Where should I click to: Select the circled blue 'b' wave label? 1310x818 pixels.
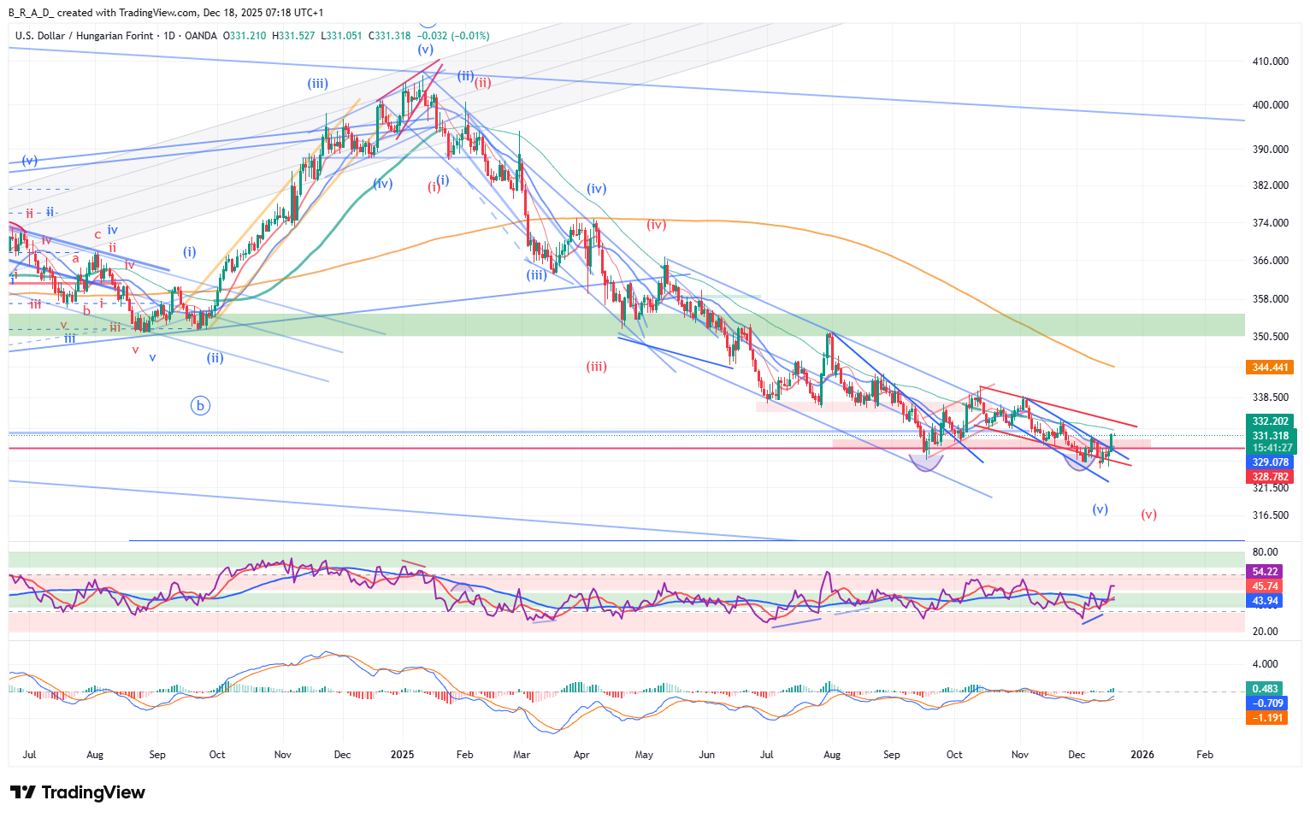click(x=200, y=406)
